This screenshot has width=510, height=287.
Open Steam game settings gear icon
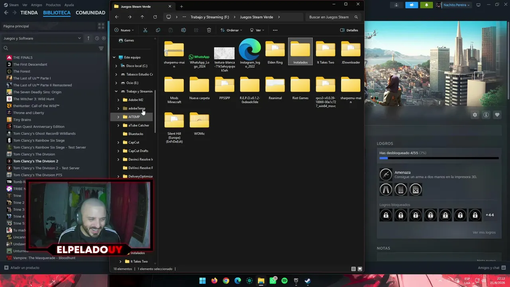point(475,115)
